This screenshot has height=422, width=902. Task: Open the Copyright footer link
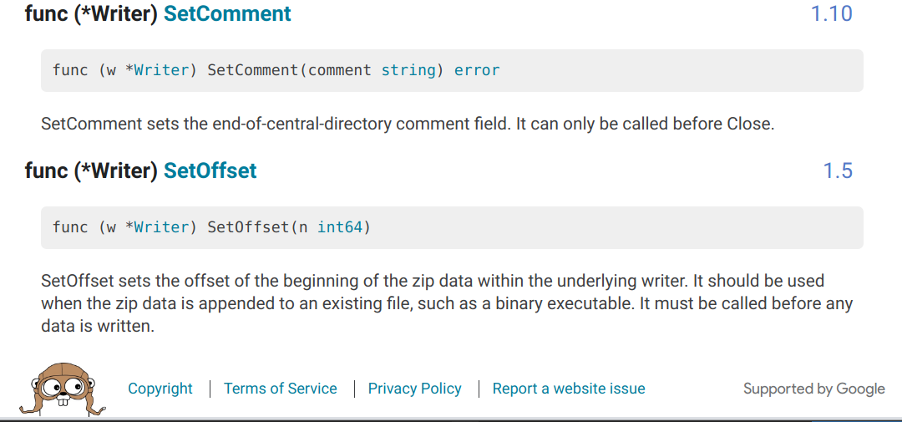160,389
